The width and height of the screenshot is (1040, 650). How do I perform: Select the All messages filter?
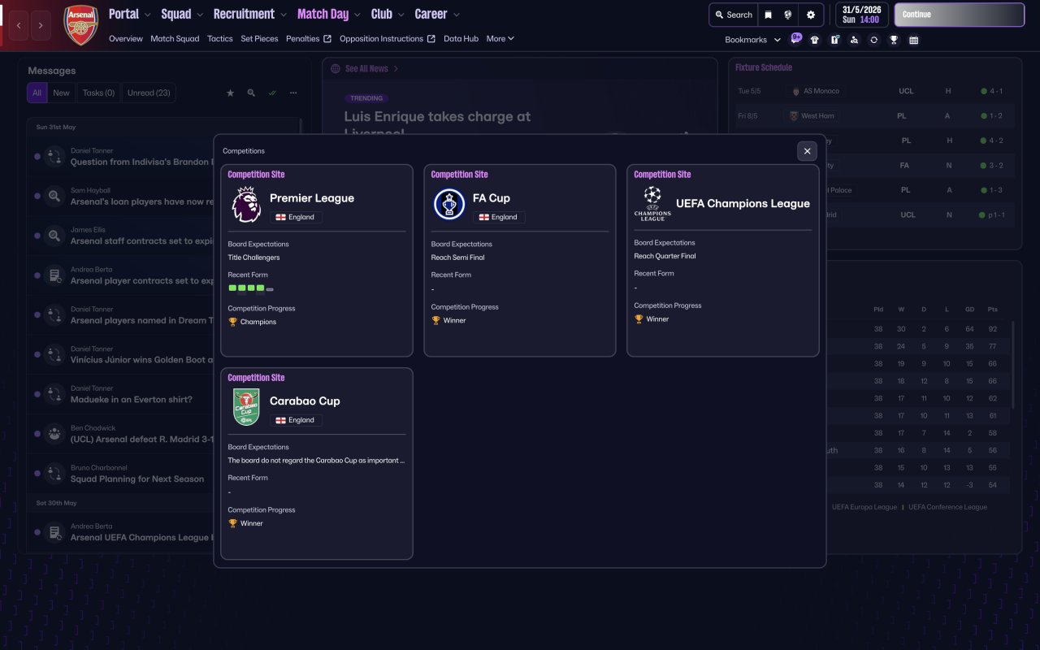click(37, 93)
